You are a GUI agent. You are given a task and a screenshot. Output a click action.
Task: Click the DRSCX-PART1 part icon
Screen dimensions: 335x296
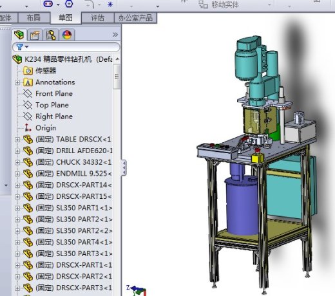(x=28, y=265)
